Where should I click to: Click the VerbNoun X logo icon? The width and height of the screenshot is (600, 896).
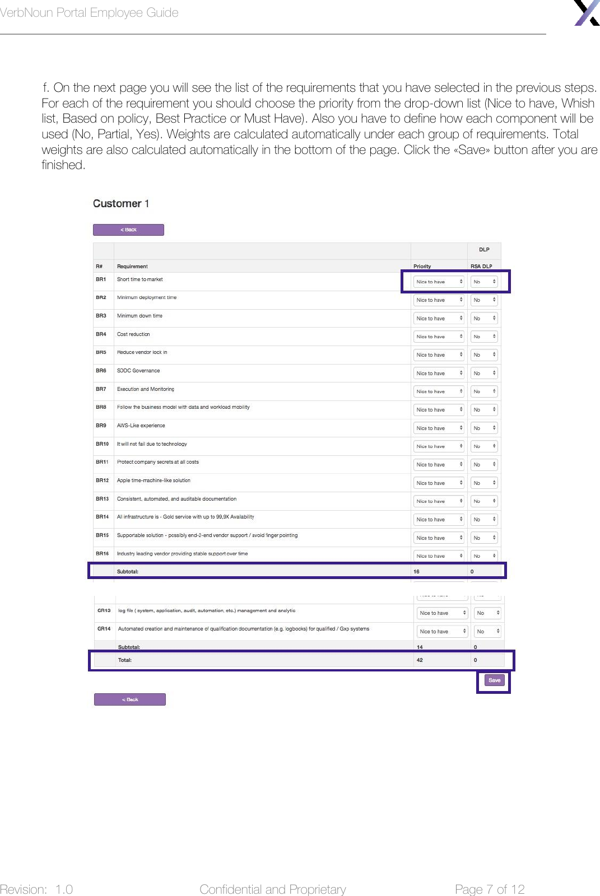[x=587, y=12]
